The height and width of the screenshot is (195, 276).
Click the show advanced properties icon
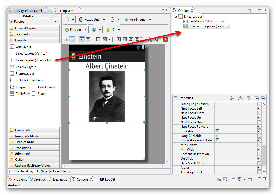(232, 98)
